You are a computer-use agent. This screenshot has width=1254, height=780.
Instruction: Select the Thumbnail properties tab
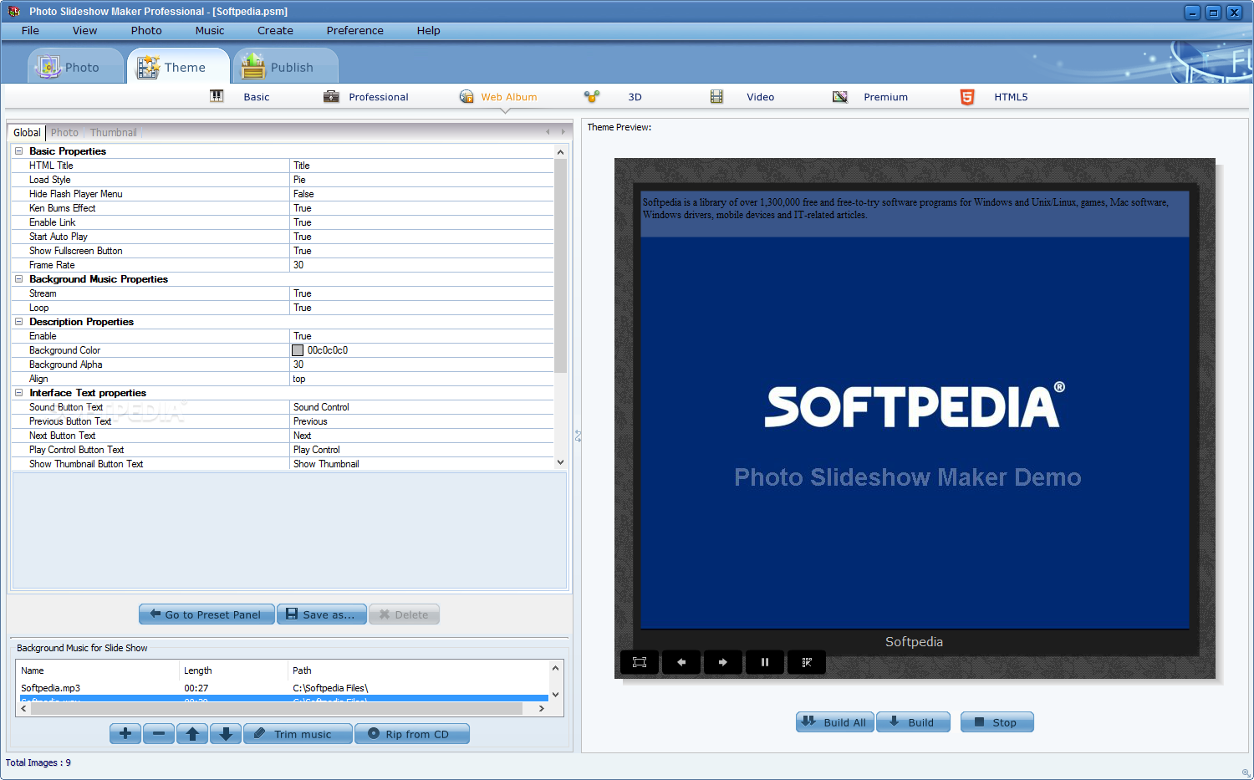pos(113,132)
